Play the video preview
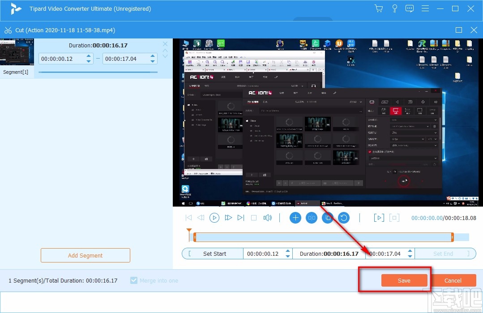The width and height of the screenshot is (483, 313). click(214, 218)
